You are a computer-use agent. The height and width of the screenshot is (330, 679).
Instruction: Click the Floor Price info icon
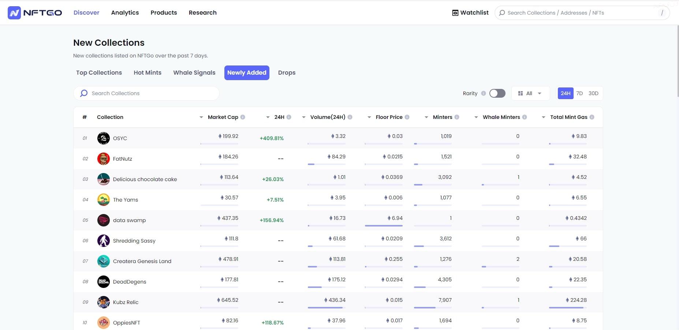point(407,117)
